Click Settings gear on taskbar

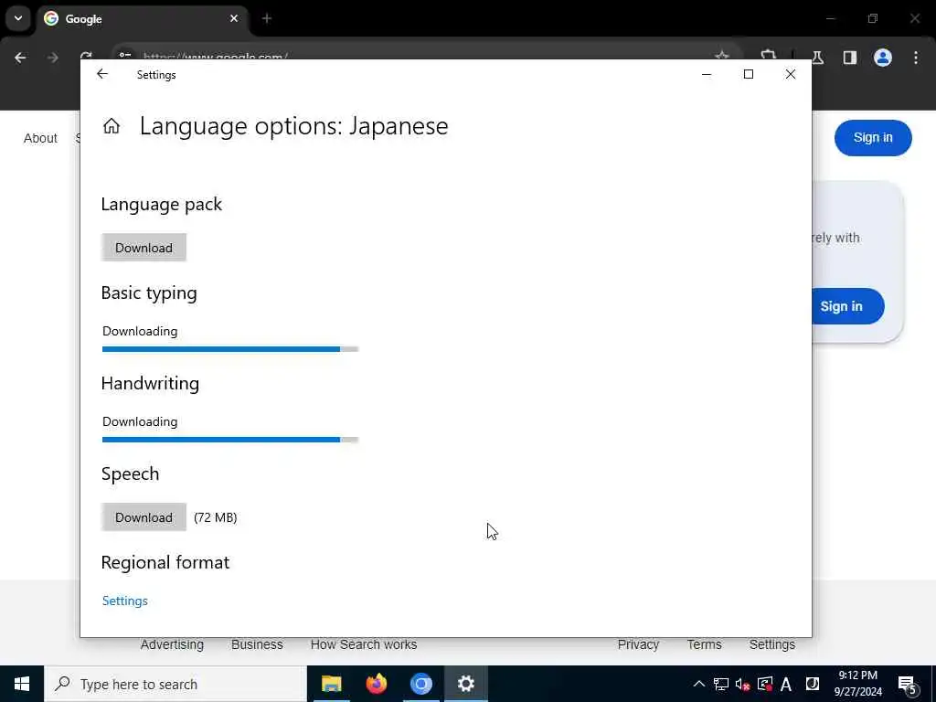pos(465,684)
